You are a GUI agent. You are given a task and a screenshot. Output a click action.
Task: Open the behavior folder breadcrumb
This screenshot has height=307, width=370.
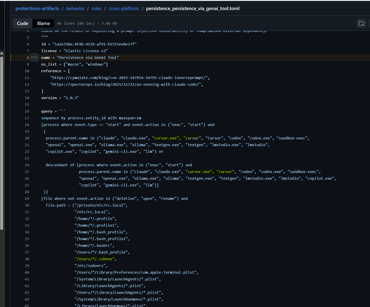(x=75, y=8)
